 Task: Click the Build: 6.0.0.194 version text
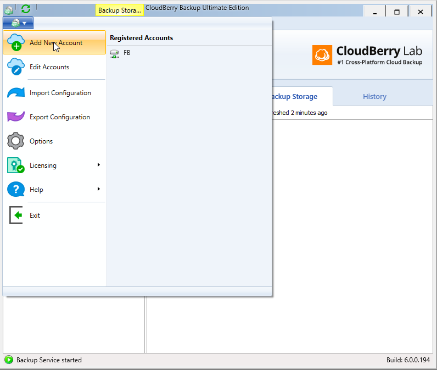click(x=408, y=360)
